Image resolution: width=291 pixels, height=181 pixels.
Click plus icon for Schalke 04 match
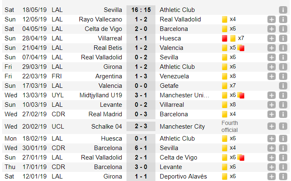[x=271, y=127]
